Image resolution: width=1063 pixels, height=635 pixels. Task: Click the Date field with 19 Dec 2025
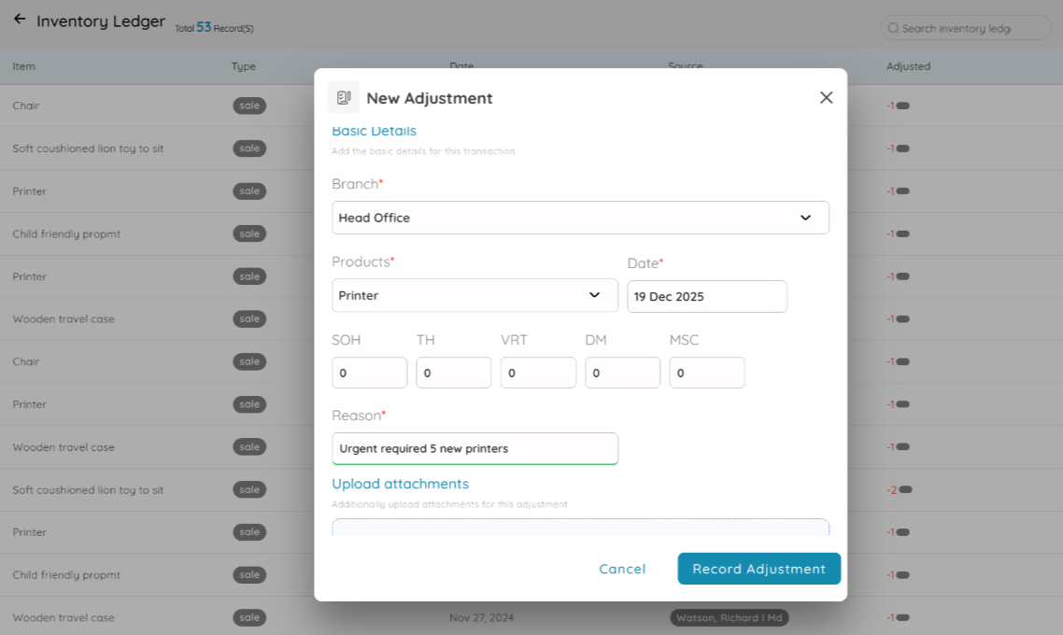(x=706, y=296)
